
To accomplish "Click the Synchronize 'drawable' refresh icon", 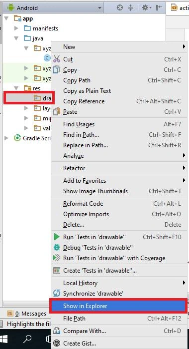I will click(x=57, y=294).
